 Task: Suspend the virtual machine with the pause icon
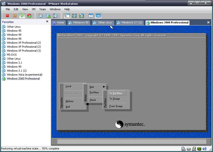point(15,16)
